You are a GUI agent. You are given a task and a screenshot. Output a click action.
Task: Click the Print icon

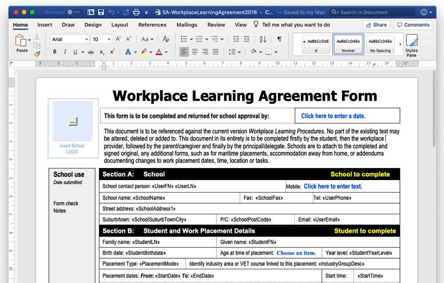[136, 12]
